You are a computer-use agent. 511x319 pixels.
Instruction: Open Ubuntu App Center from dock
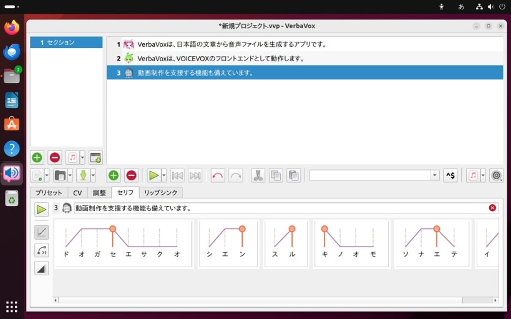tap(12, 124)
